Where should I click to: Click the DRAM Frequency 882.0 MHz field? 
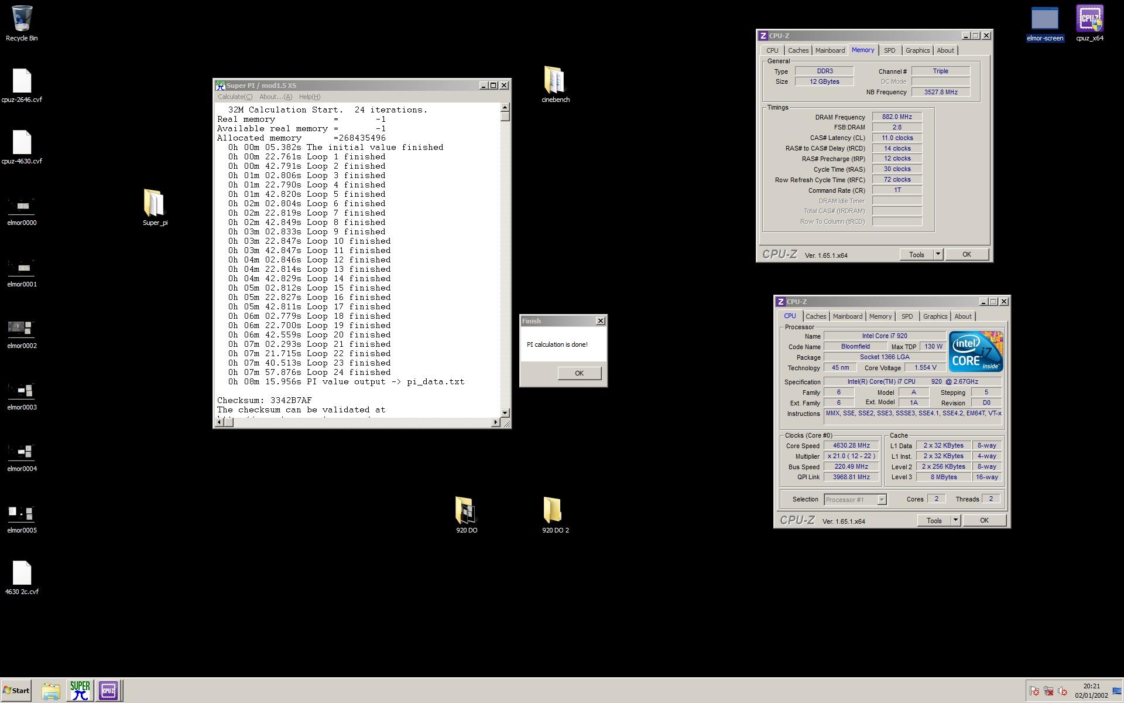tap(897, 117)
